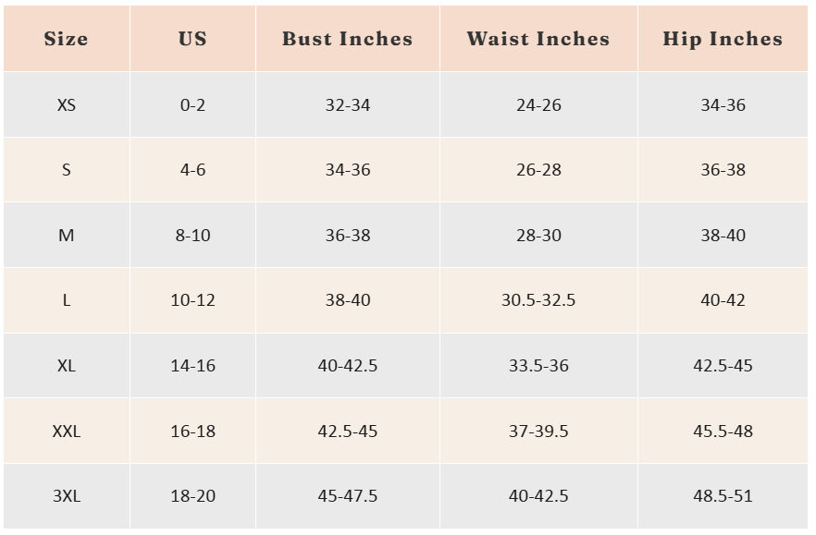Click bust measurement 45-47.5 cell

click(348, 496)
